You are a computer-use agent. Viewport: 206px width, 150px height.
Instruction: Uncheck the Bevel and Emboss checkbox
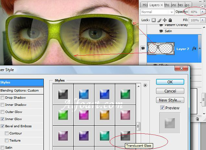(x=2, y=126)
